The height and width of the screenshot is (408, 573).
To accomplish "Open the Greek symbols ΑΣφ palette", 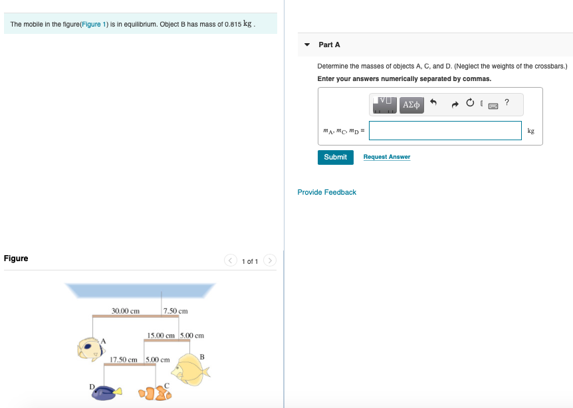I will (x=411, y=105).
